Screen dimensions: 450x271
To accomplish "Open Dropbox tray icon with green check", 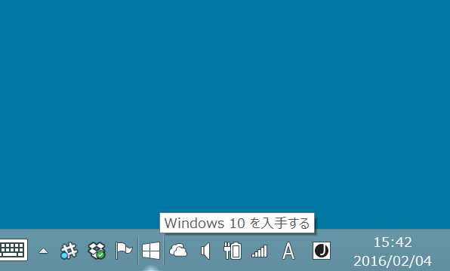I will [97, 251].
